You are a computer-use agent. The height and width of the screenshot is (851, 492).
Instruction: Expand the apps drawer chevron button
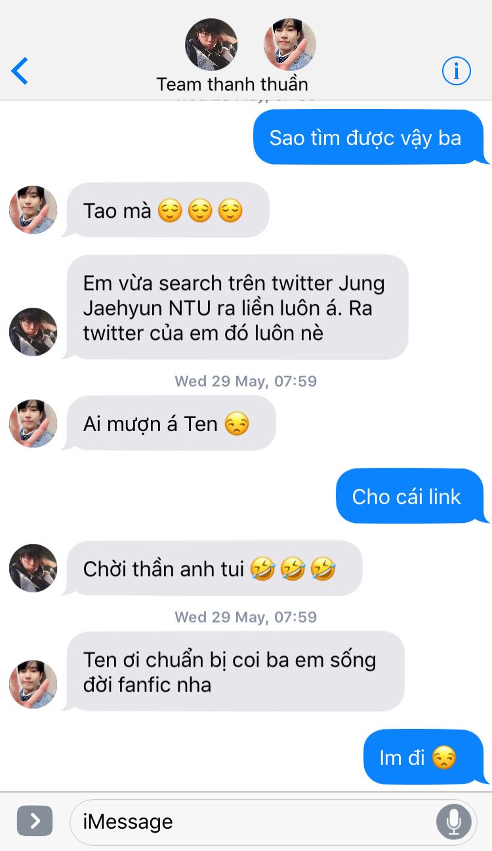pyautogui.click(x=35, y=821)
